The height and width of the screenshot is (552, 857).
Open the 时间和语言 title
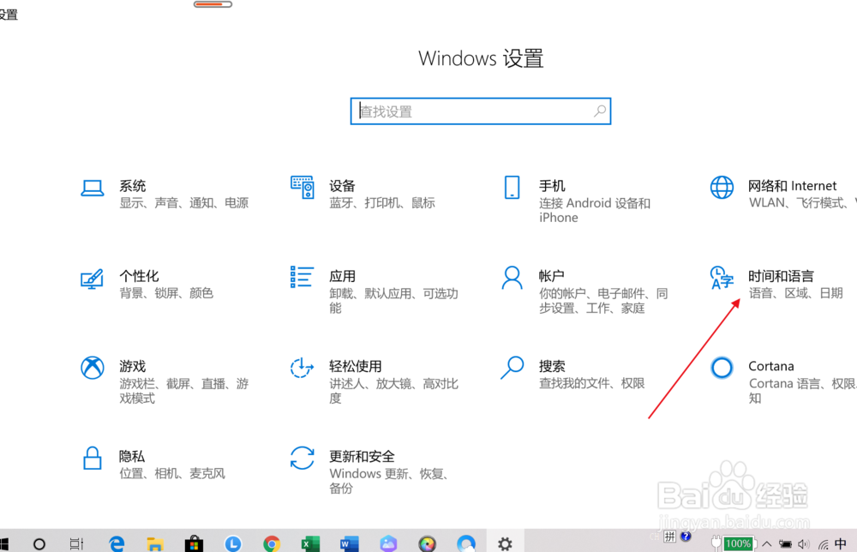tap(781, 276)
